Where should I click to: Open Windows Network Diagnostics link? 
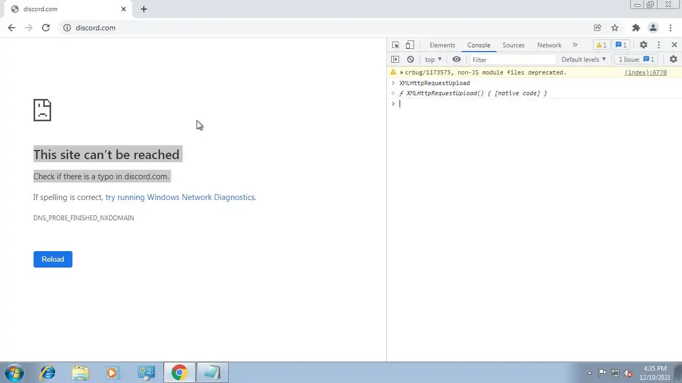(x=180, y=197)
